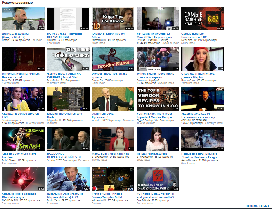Viewport: 272px width, 209px height.
Task: Click the Kripp Tips For Athene thumbnail
Action: [113, 19]
